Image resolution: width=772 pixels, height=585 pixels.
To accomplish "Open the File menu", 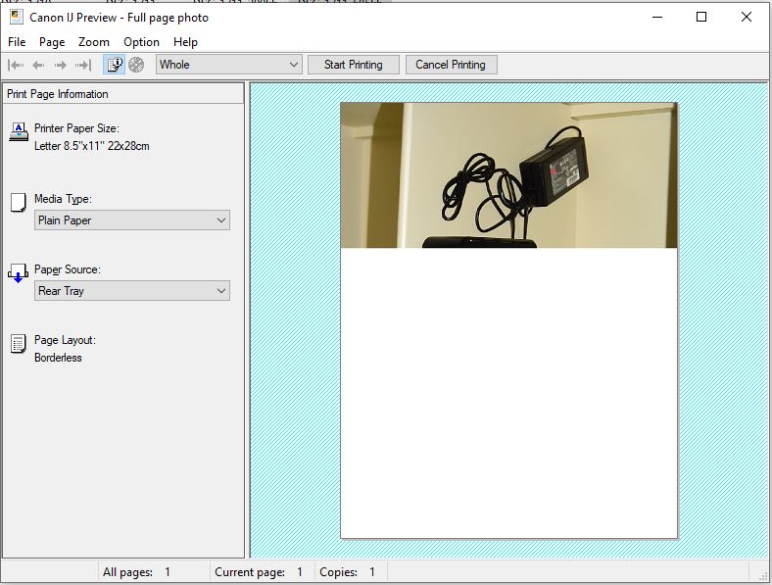I will 17,42.
